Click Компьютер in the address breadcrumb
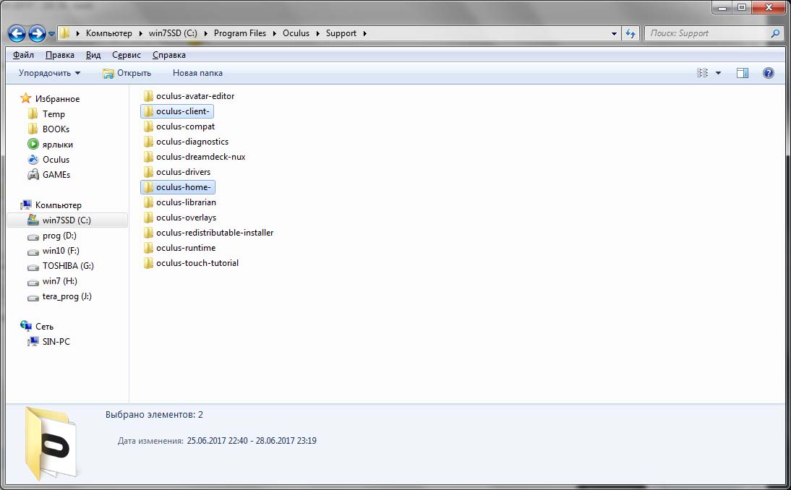Screen dimensions: 791x490 pyautogui.click(x=109, y=33)
